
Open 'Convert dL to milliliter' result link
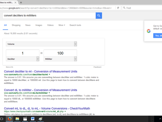[40, 90]
